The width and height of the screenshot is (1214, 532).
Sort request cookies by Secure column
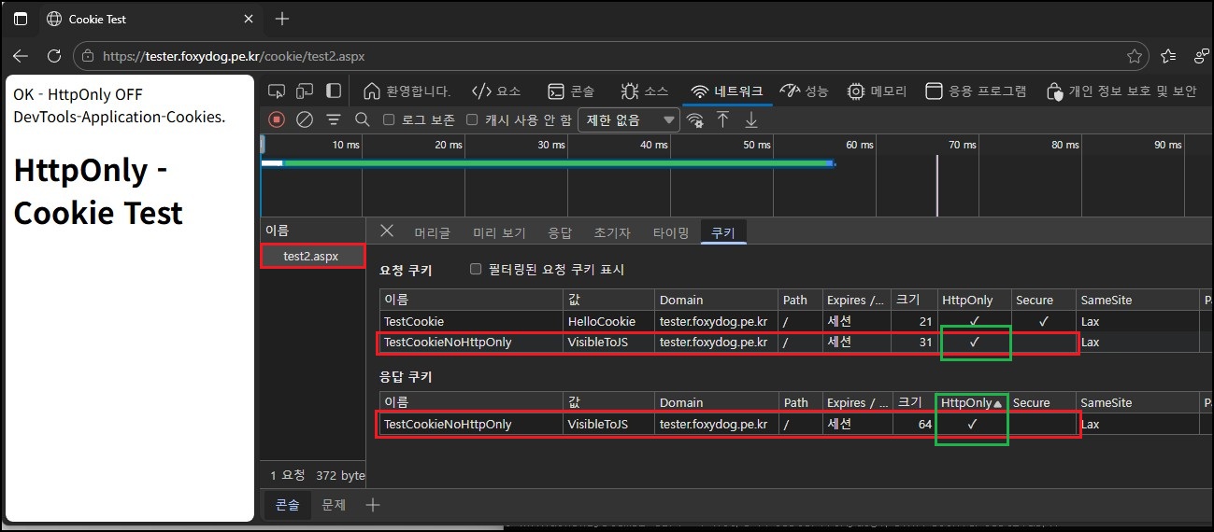(1043, 301)
